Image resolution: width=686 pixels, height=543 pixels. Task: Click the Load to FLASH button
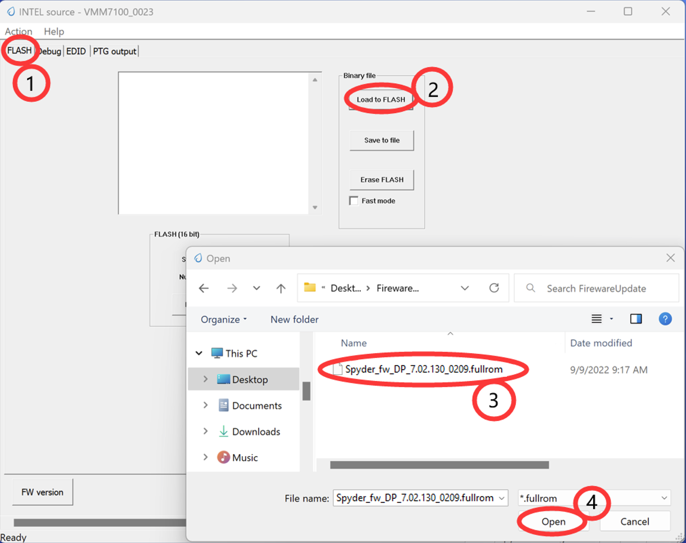381,100
